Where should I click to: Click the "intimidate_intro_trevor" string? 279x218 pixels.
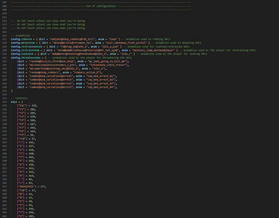tap(108, 65)
